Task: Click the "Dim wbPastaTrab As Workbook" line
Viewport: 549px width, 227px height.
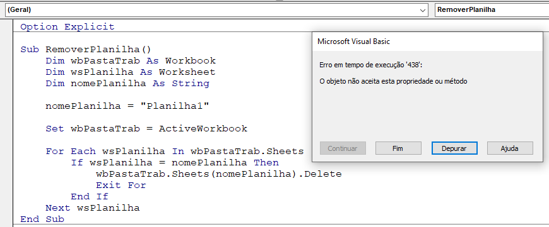Action: [x=131, y=60]
